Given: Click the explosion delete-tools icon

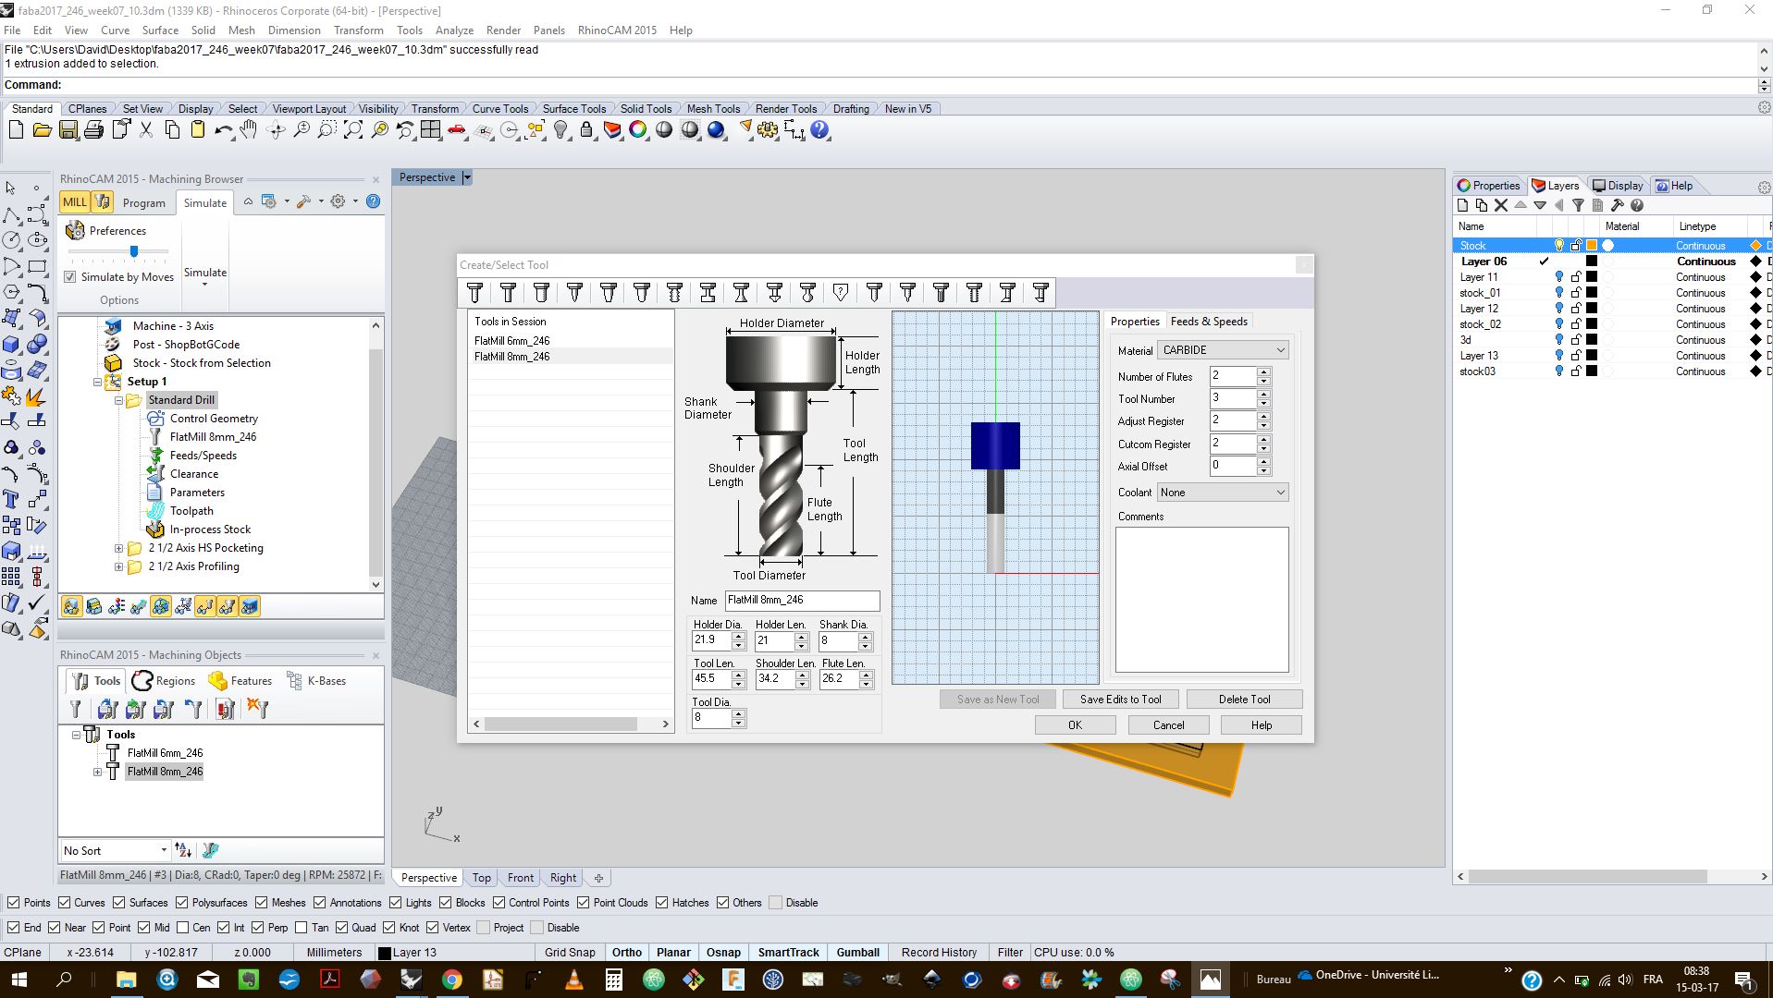Looking at the screenshot, I should pos(257,709).
